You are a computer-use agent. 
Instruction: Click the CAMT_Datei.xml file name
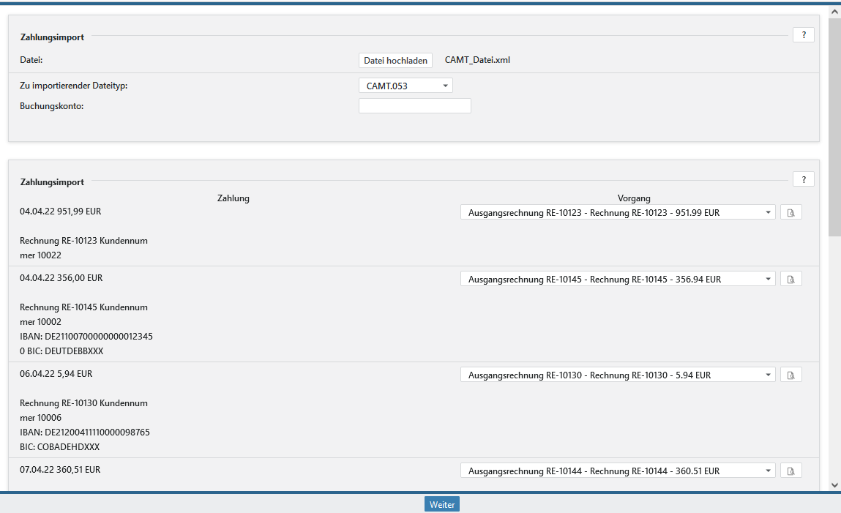tap(477, 60)
